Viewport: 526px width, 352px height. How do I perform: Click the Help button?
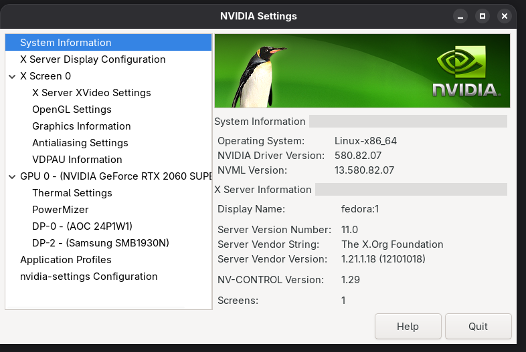[408, 326]
